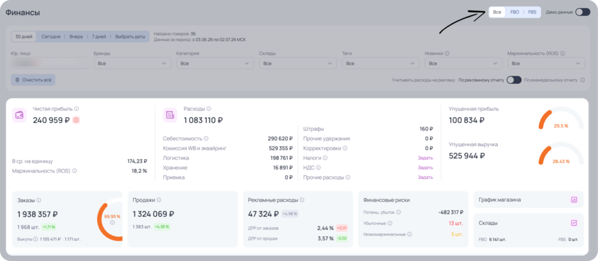Click info icon next to Расходы
Image resolution: width=598 pixels, height=261 pixels.
click(x=209, y=109)
